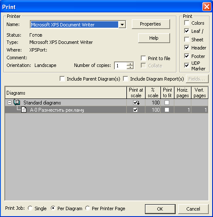Enable the Sheet print option

click(x=187, y=39)
